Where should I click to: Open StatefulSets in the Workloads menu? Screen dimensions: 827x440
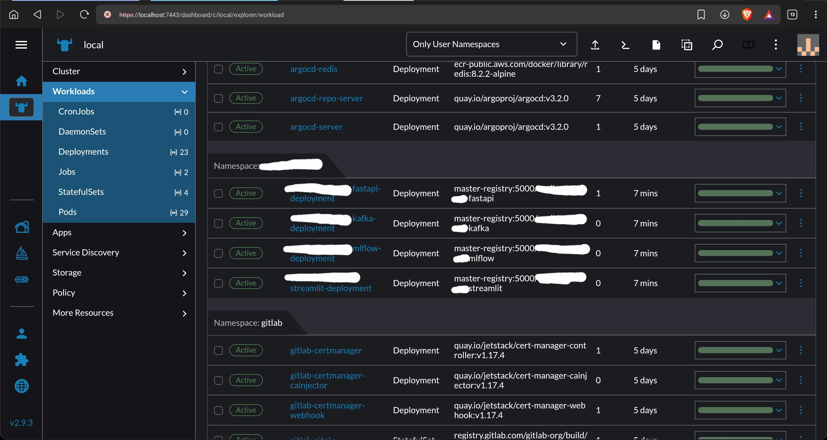pos(119,192)
